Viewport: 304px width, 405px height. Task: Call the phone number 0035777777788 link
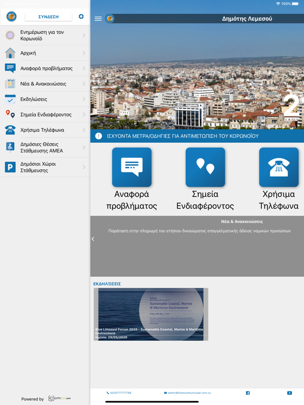point(119,393)
